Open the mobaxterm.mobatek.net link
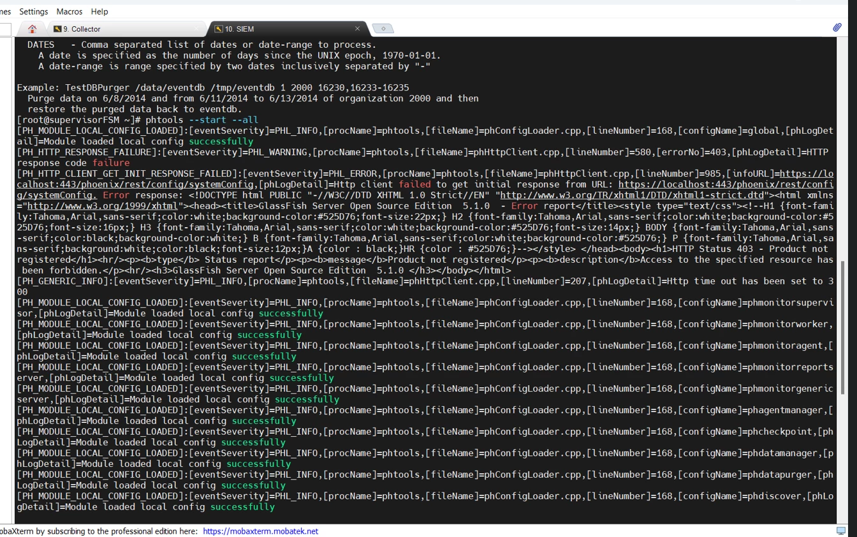This screenshot has width=857, height=537. click(260, 531)
